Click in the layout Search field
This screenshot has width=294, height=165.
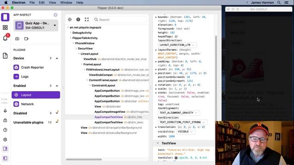coord(119,20)
